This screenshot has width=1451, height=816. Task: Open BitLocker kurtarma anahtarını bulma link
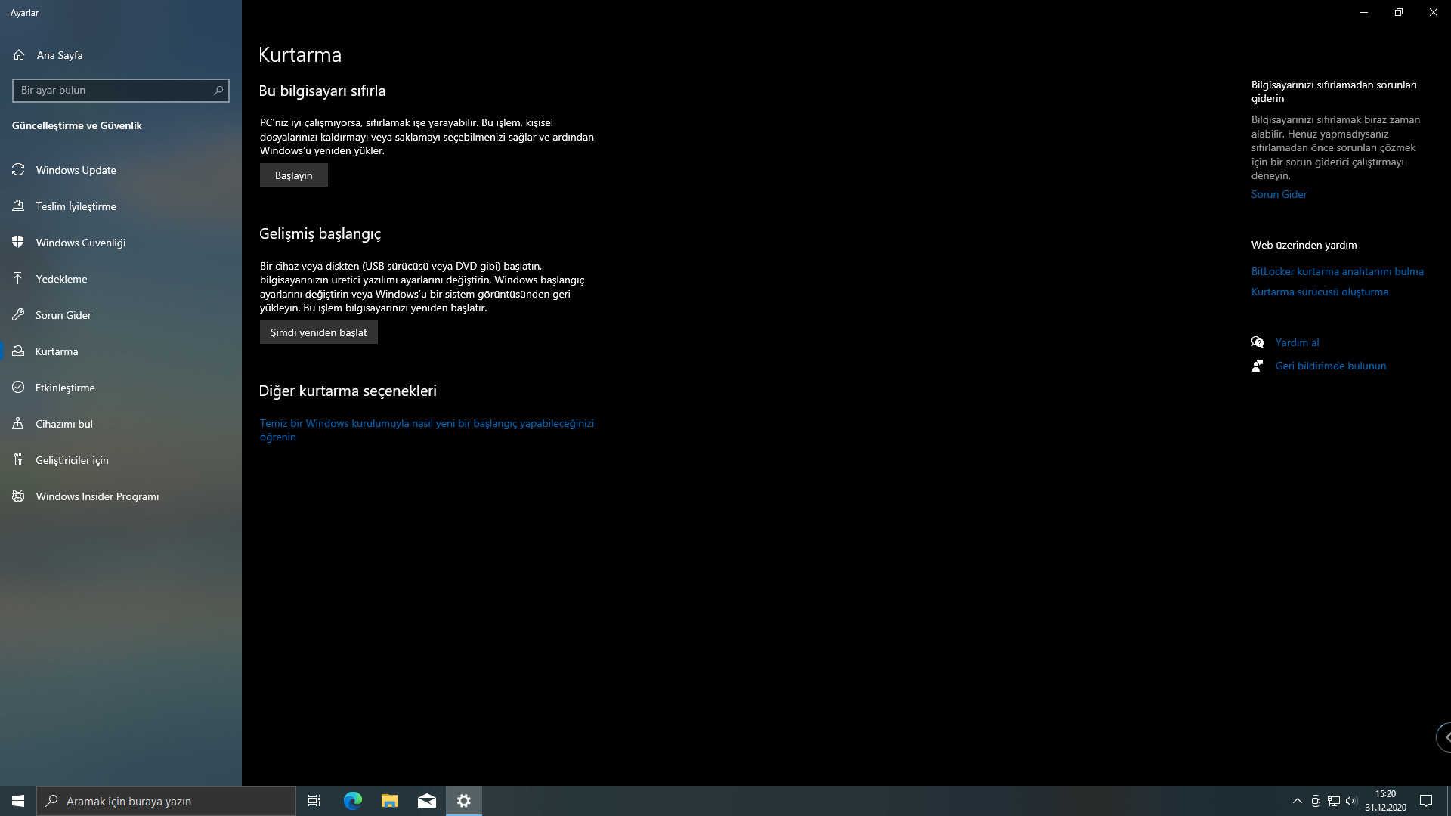click(1337, 271)
